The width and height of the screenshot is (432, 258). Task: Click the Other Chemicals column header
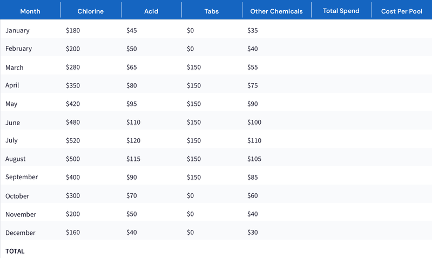tap(276, 11)
